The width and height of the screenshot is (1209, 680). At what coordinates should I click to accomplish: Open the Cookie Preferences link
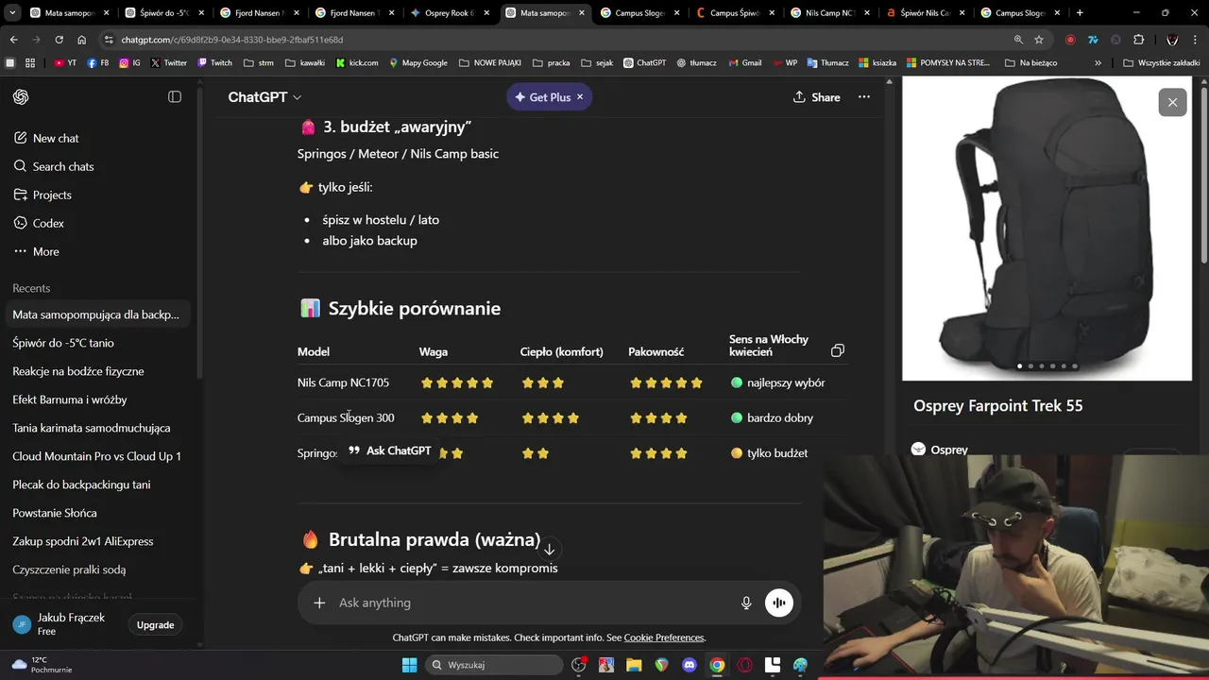pyautogui.click(x=664, y=637)
